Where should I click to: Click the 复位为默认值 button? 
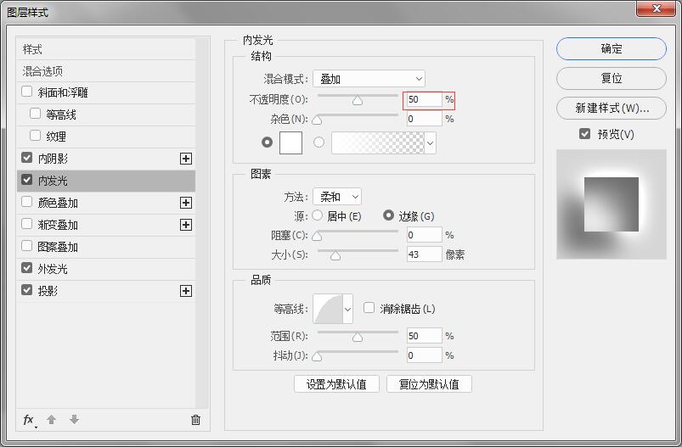(x=429, y=384)
